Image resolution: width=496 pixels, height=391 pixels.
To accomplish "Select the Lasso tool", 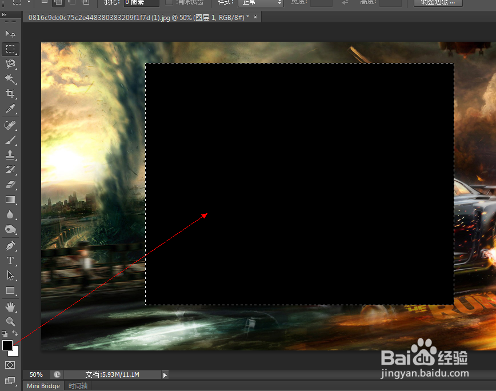I will coord(10,63).
